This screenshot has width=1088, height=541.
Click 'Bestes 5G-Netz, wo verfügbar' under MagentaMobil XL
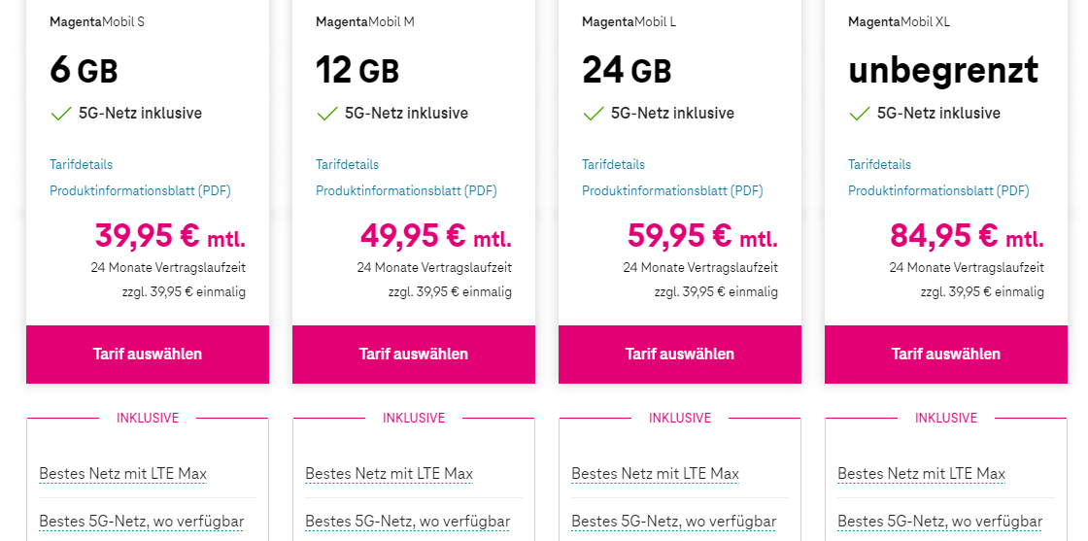coord(940,522)
